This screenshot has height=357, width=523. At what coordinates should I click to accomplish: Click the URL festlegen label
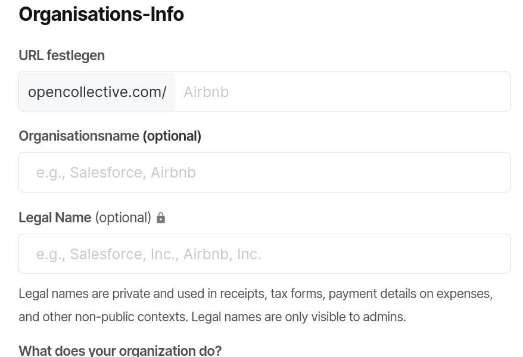[x=61, y=55]
